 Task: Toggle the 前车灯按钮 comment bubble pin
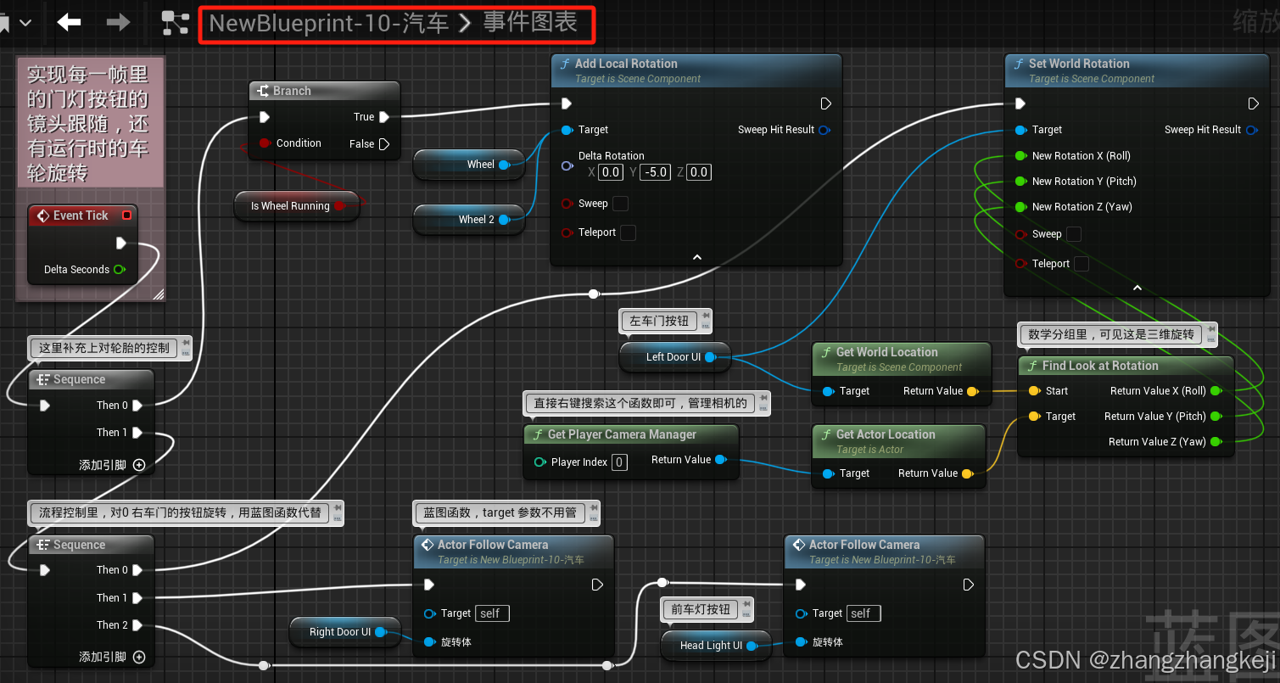tap(746, 606)
